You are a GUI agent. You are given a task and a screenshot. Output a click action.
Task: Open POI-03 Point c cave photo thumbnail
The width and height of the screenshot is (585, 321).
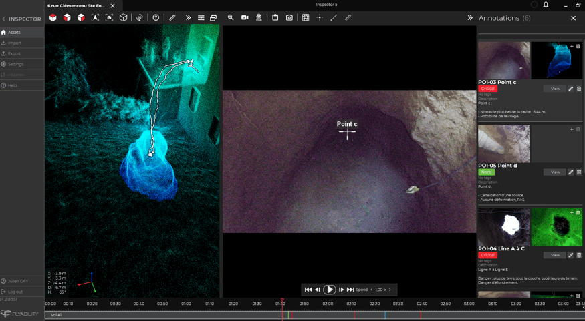[503, 60]
